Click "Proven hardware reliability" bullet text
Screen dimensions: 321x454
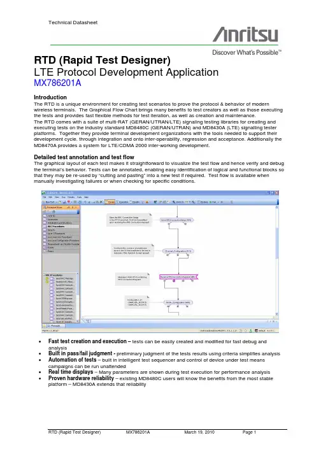pyautogui.click(x=81, y=378)
